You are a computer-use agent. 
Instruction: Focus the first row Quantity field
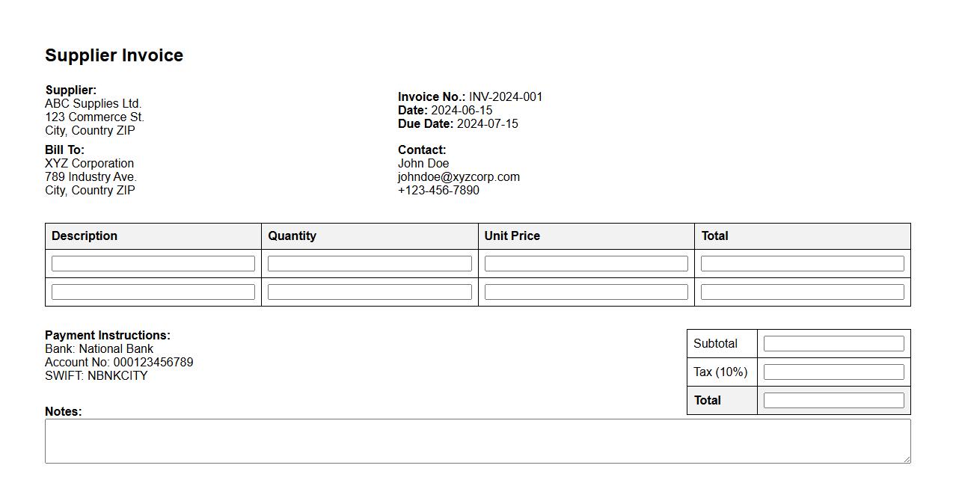pyautogui.click(x=370, y=264)
